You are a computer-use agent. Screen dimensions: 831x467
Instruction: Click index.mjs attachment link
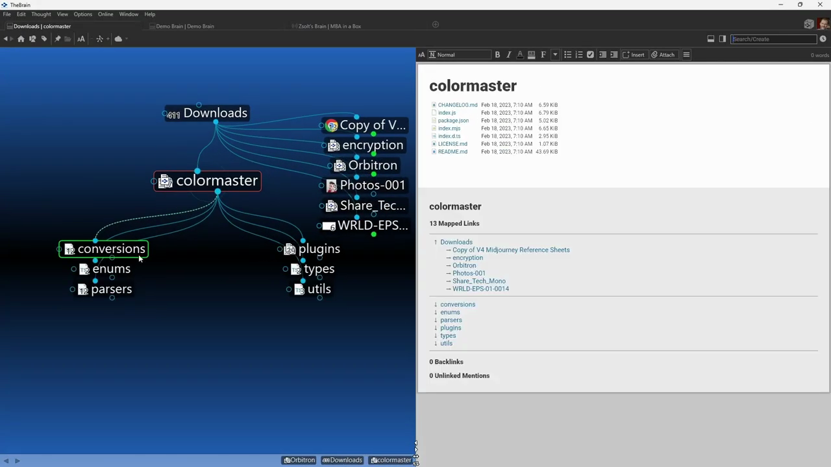click(449, 128)
